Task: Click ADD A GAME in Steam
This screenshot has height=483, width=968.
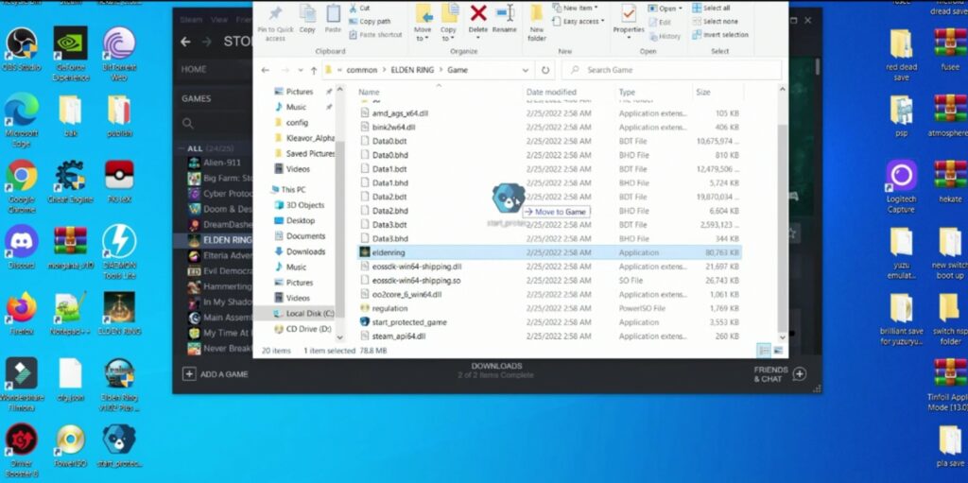Action: pyautogui.click(x=215, y=373)
